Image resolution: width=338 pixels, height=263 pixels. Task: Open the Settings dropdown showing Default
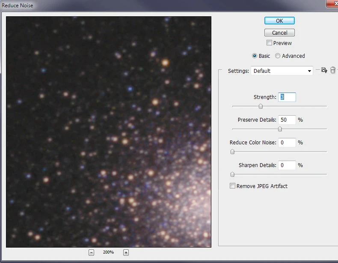click(282, 71)
